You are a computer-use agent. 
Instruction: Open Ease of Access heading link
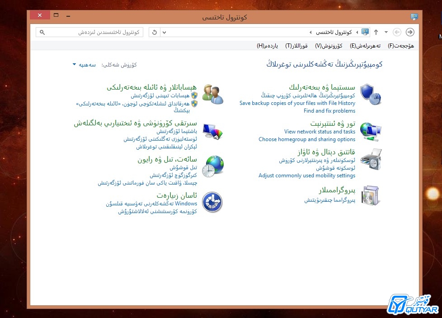coord(177,195)
